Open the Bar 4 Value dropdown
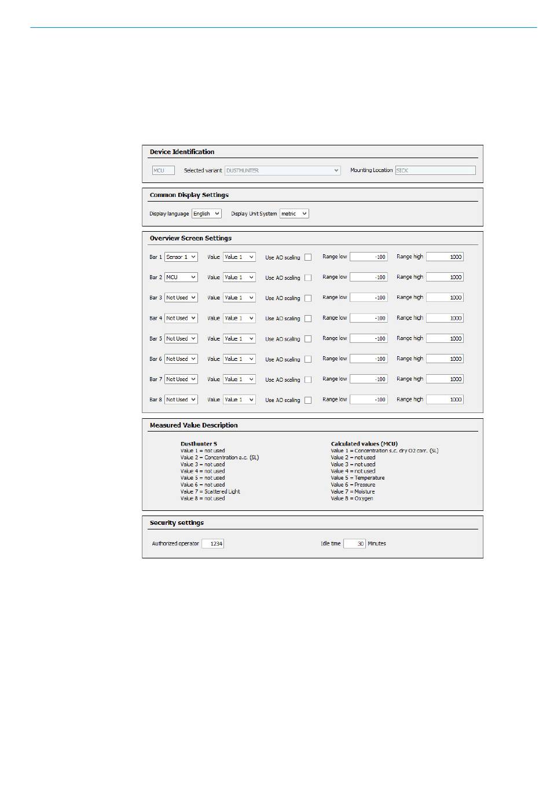 pyautogui.click(x=239, y=318)
